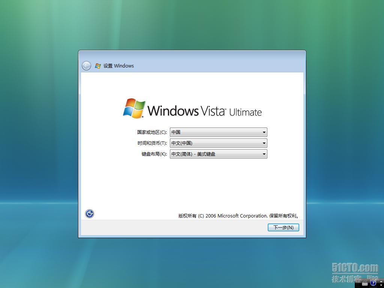
Task: Open the 国家或地区 dropdown showing 中国
Action: tap(219, 132)
